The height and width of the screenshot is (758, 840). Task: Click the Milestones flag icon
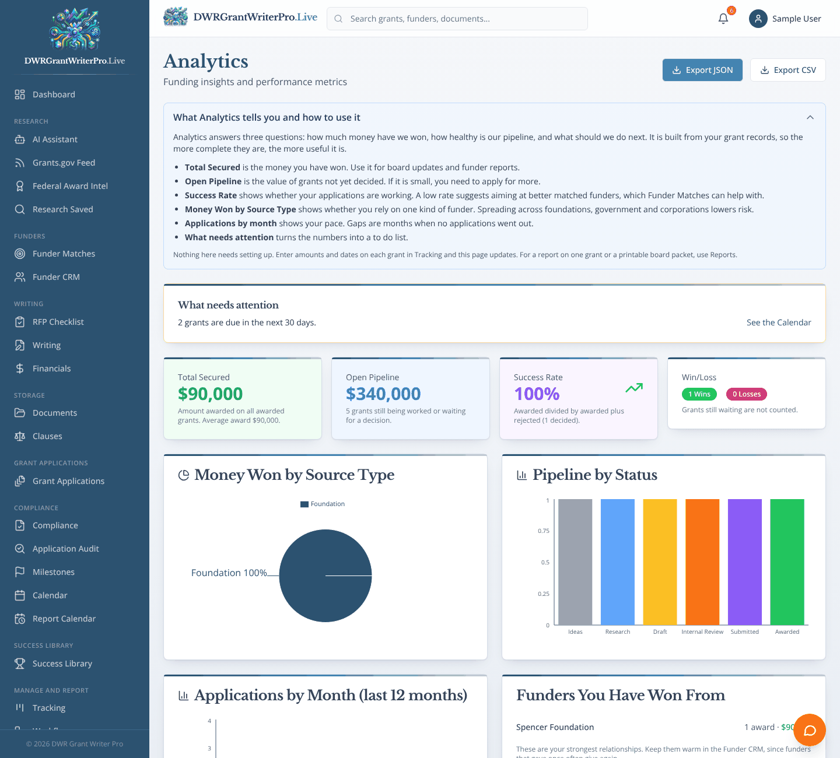click(20, 572)
